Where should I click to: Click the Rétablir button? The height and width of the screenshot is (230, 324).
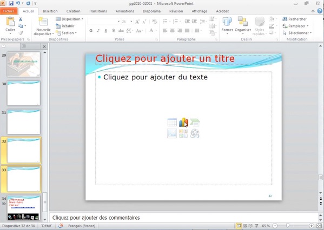[x=65, y=26]
